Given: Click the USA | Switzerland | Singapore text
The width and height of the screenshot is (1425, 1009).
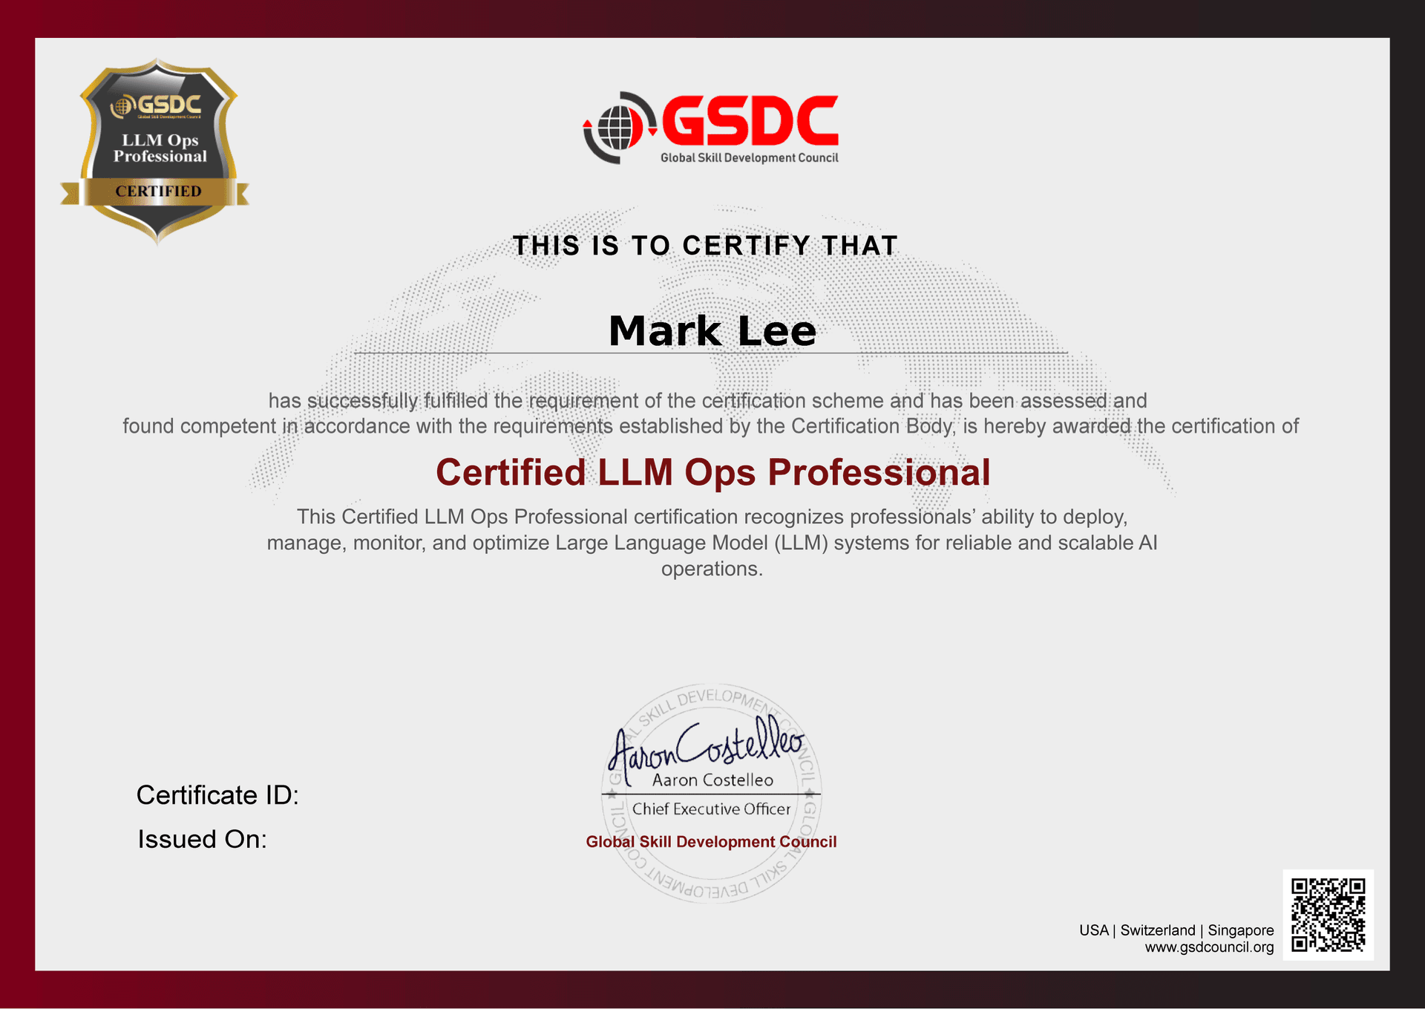Looking at the screenshot, I should click(x=1176, y=930).
